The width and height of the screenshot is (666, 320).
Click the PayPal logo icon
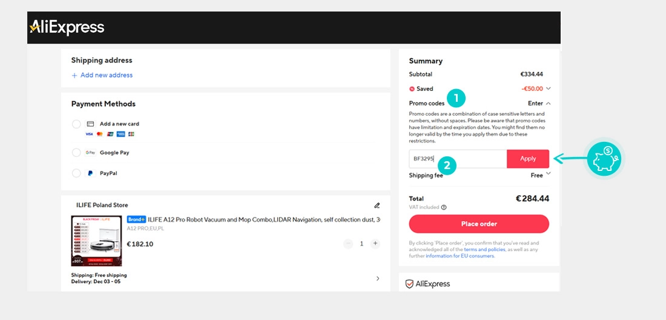click(90, 173)
